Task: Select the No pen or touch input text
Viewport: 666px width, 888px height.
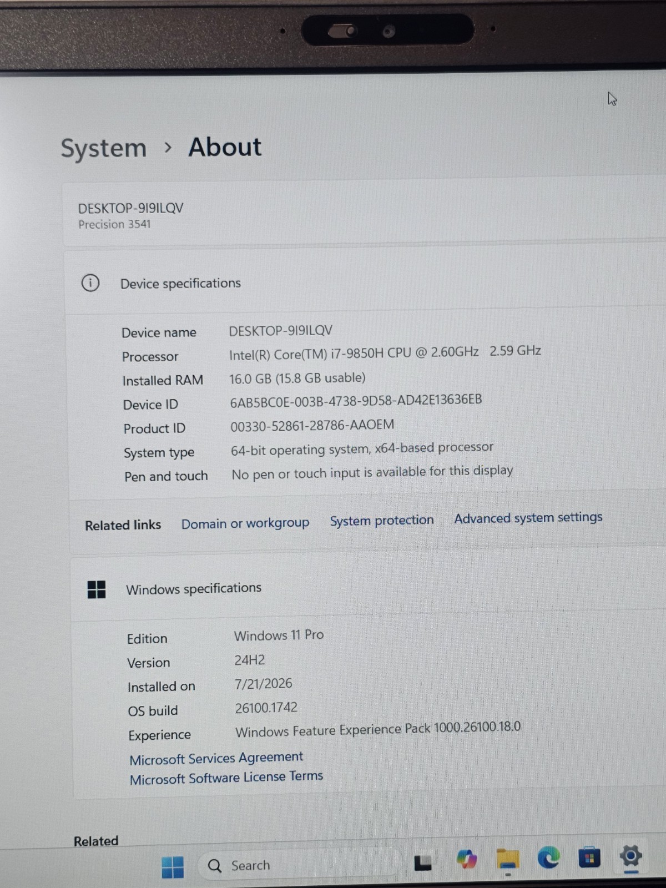Action: pyautogui.click(x=372, y=472)
